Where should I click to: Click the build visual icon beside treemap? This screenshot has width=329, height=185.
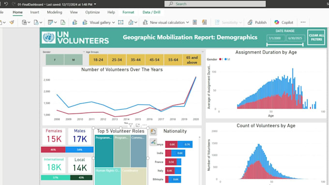tap(153, 132)
